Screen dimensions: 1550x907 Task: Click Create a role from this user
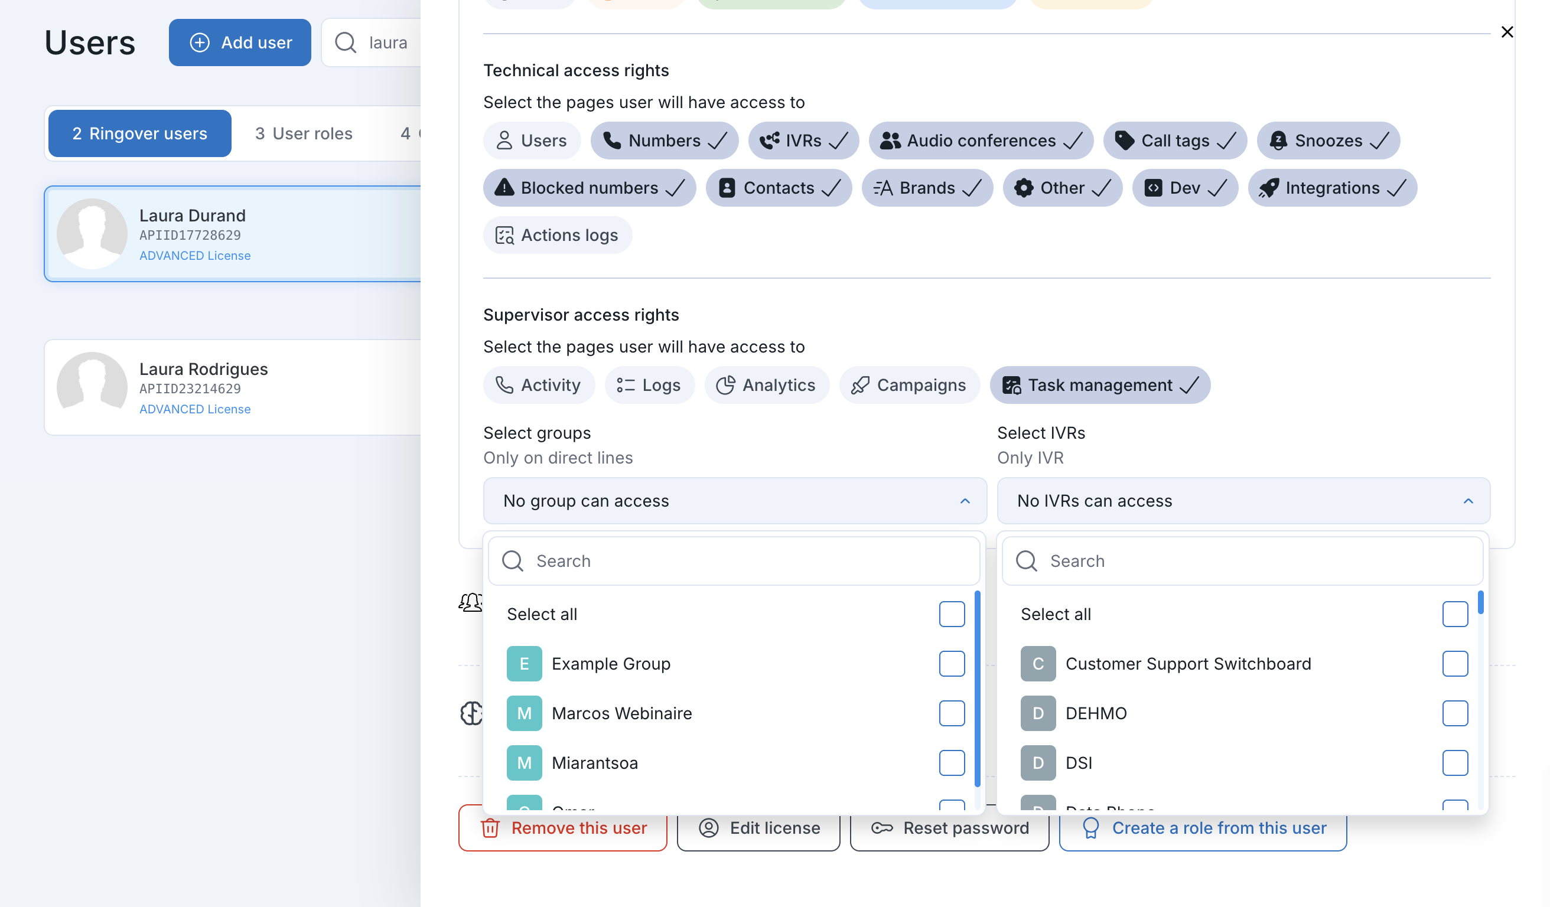click(1203, 828)
